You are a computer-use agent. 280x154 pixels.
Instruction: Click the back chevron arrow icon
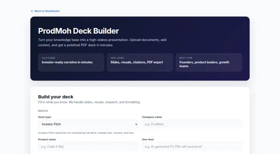(32, 11)
